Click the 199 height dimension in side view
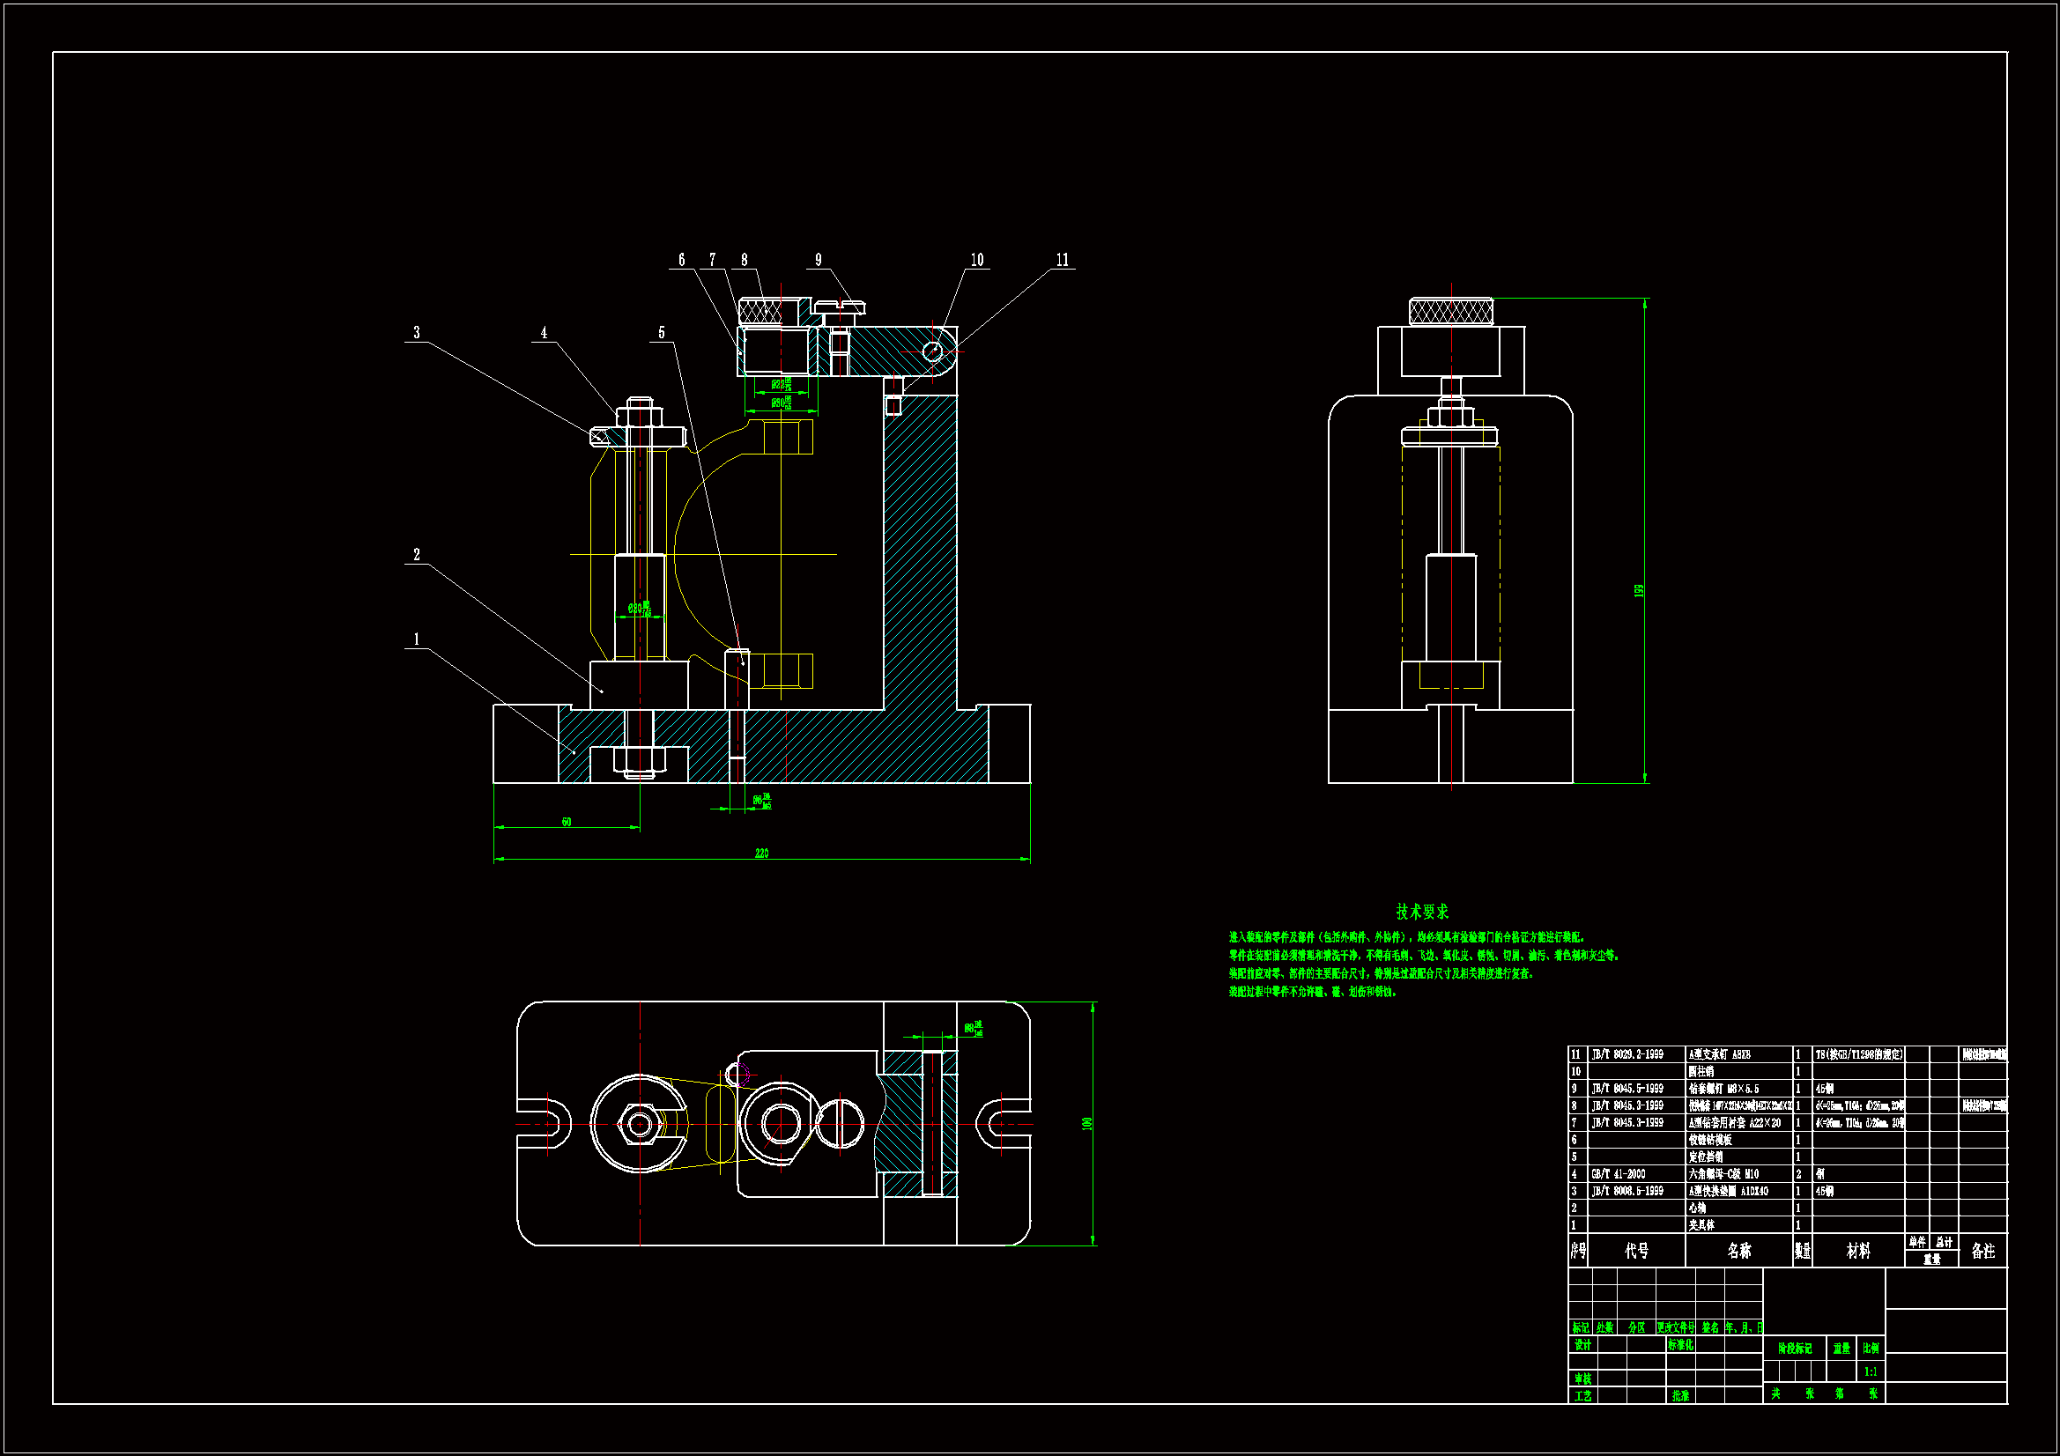The image size is (2060, 1456). coord(1638,591)
